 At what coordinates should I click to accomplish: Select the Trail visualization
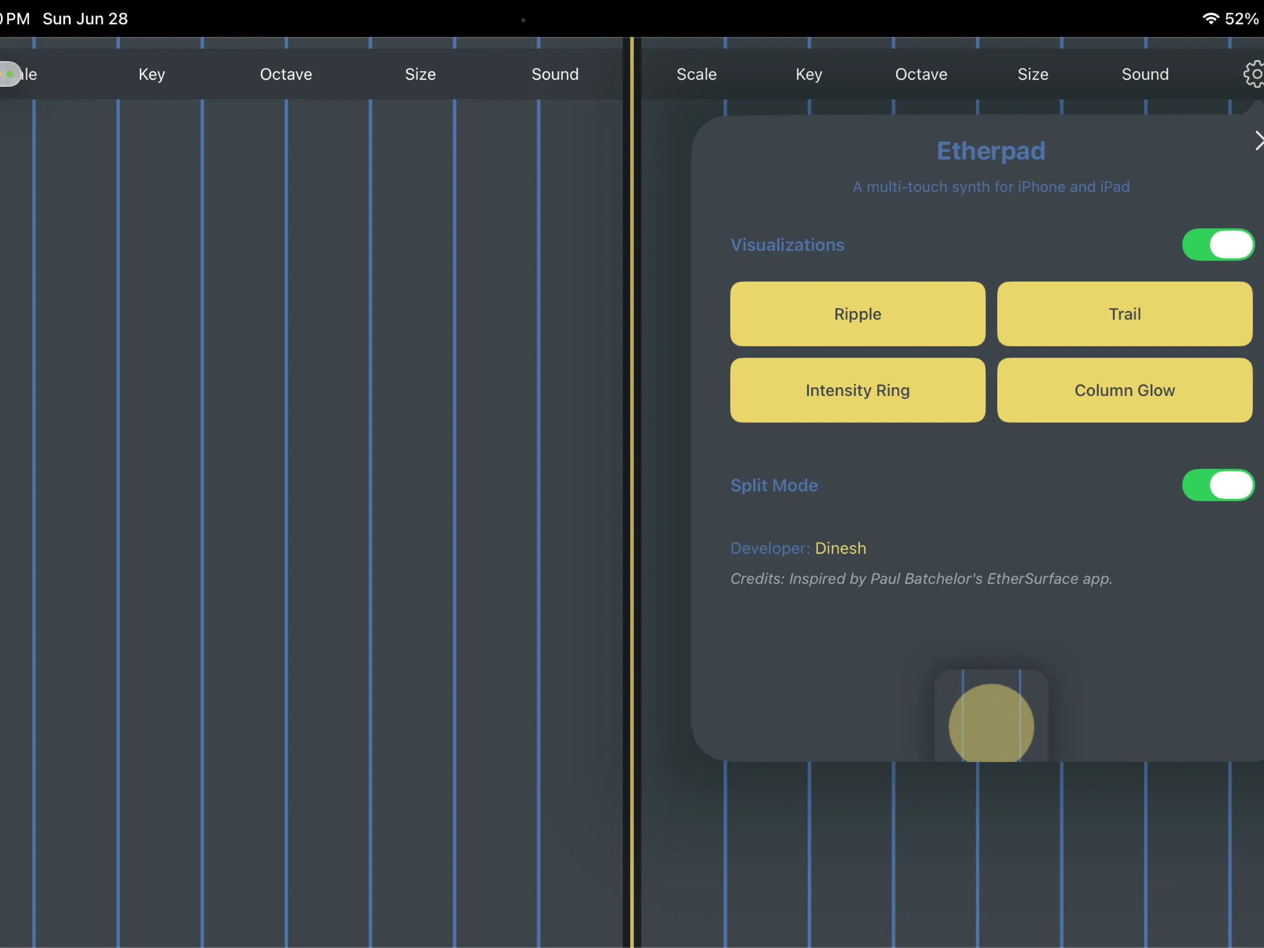[x=1124, y=314]
